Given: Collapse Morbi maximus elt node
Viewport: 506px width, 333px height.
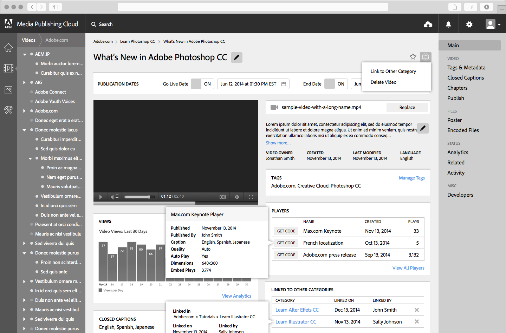Looking at the screenshot, I should (x=30, y=158).
